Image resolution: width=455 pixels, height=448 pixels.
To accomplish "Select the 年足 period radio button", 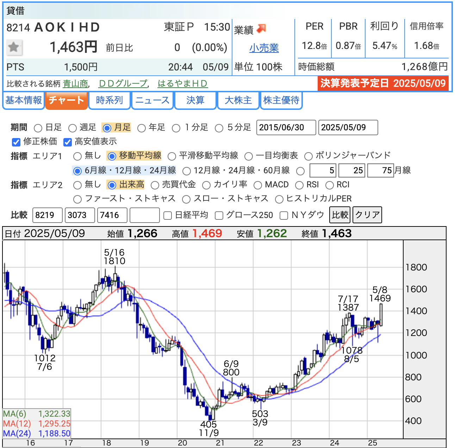I will [142, 128].
